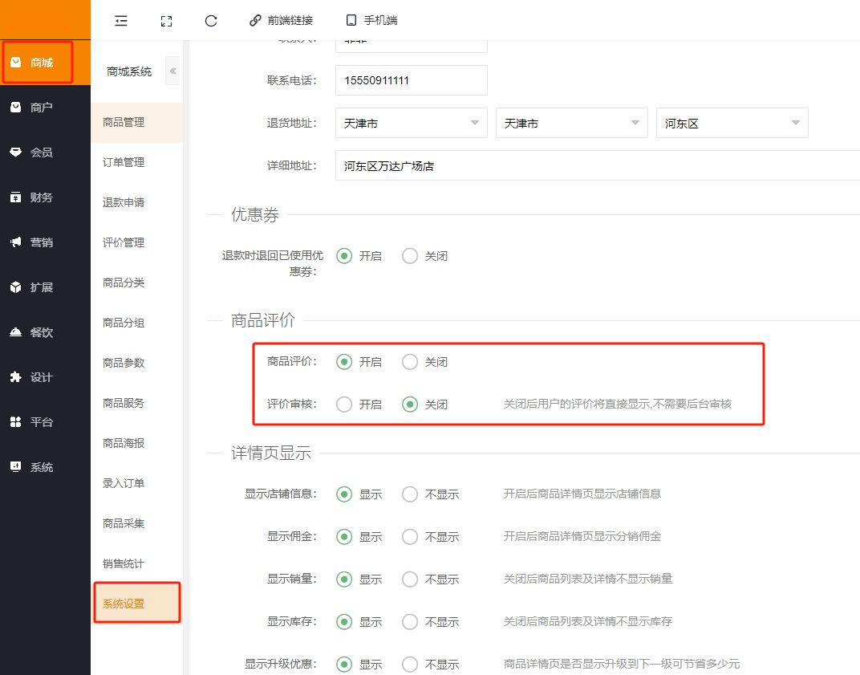Viewport: 860px width, 675px height.
Task: Click the 联系电话 input field
Action: click(x=411, y=80)
